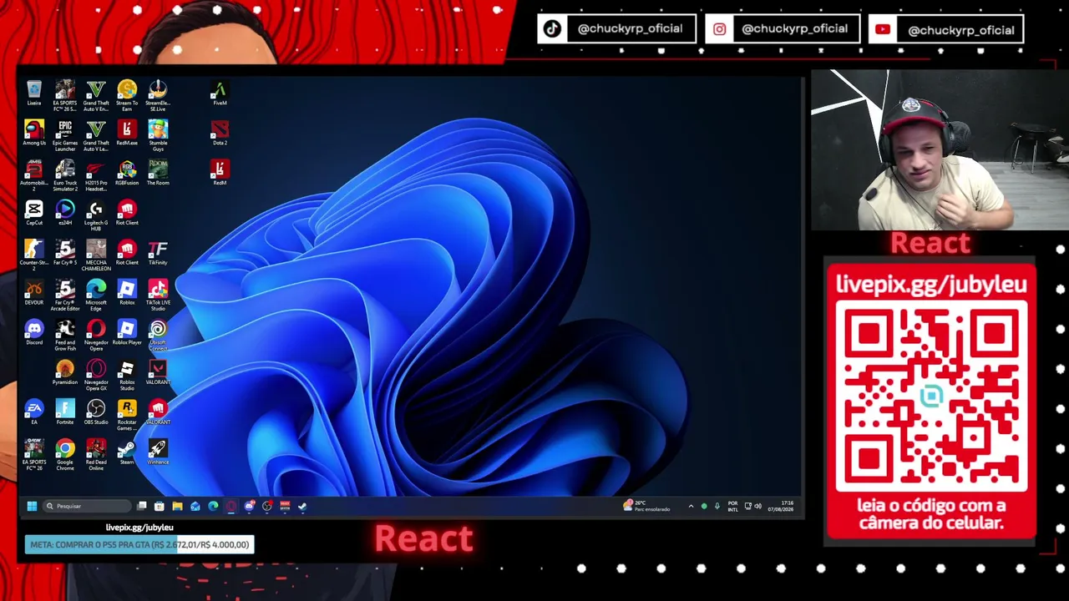The height and width of the screenshot is (601, 1069).
Task: Open Far Cry Arcade Editor shortcut
Action: tap(65, 296)
